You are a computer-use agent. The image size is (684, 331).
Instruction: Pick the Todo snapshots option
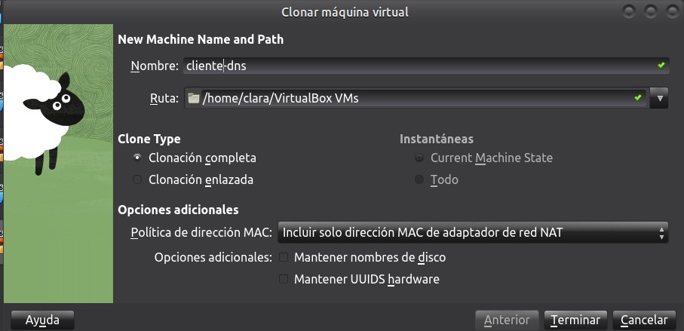click(x=419, y=179)
